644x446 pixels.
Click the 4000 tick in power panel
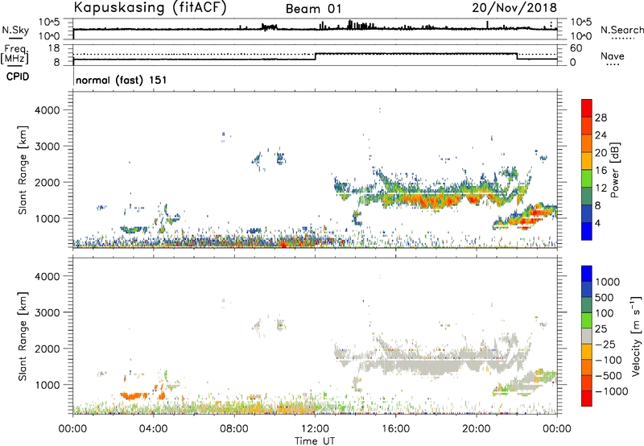[x=47, y=110]
